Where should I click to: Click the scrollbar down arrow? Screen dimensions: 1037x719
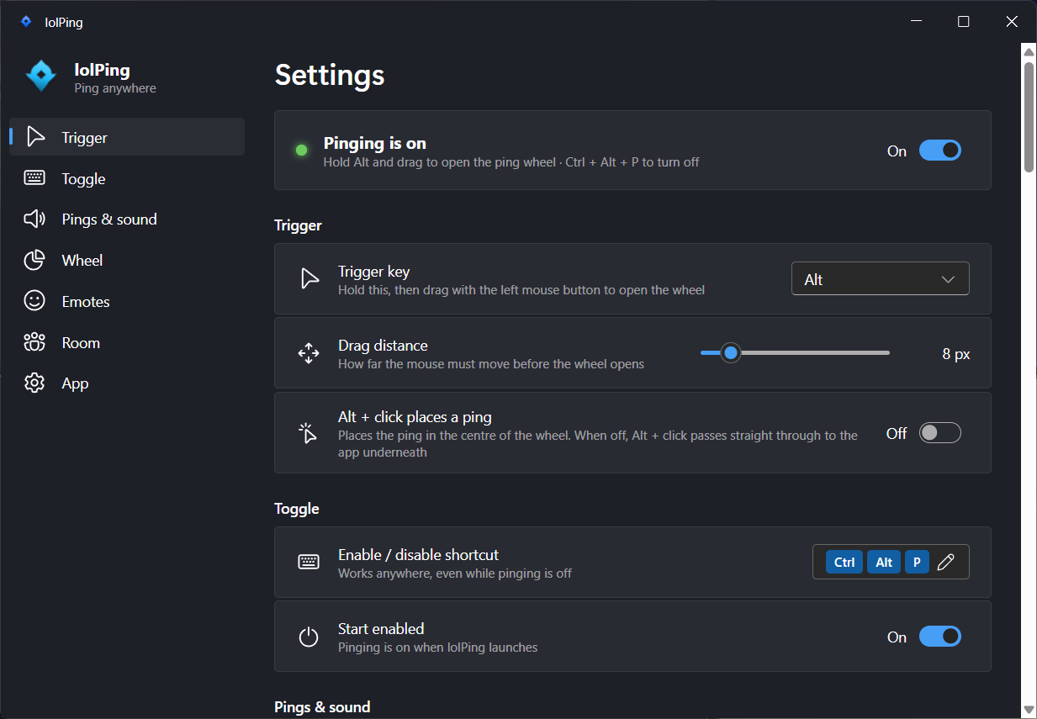1029,711
